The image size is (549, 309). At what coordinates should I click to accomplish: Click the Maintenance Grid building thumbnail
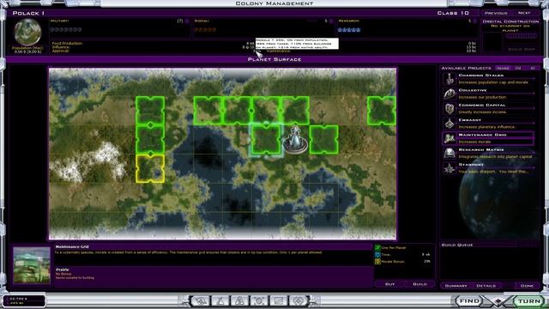[32, 265]
